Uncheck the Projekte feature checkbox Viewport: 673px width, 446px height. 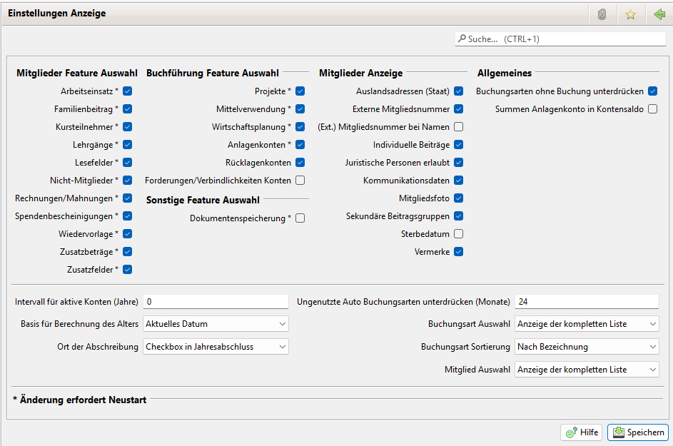(300, 91)
